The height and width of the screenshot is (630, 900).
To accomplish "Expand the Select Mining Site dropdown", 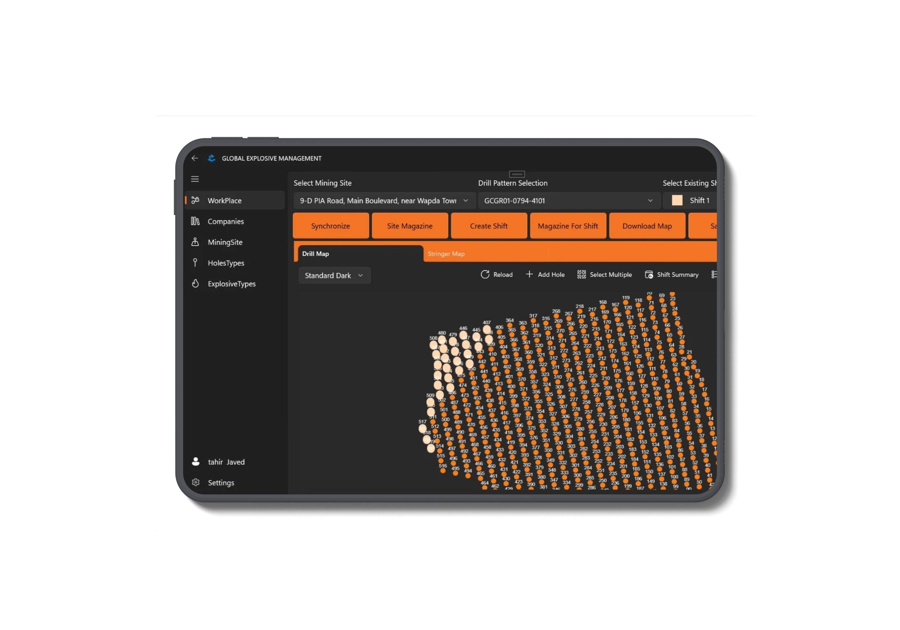I will coord(465,201).
